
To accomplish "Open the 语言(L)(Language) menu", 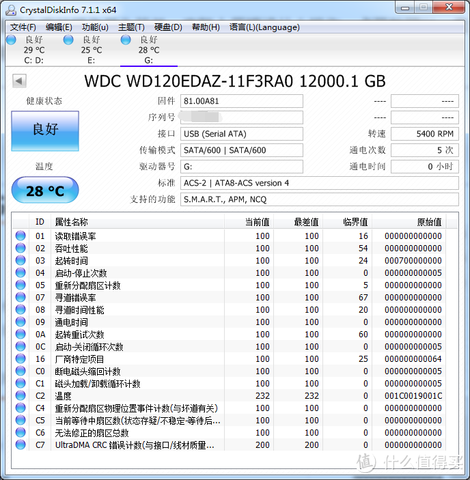I will point(264,27).
